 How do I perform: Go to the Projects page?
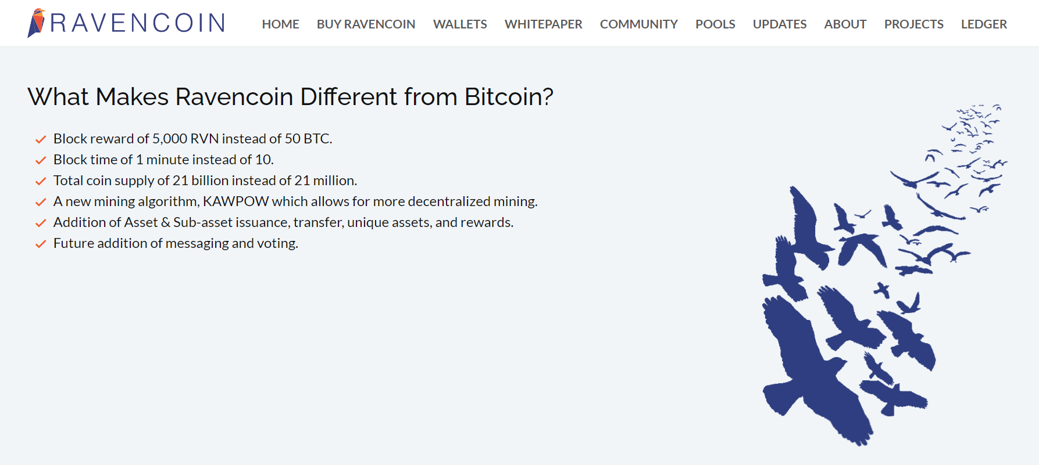(913, 24)
